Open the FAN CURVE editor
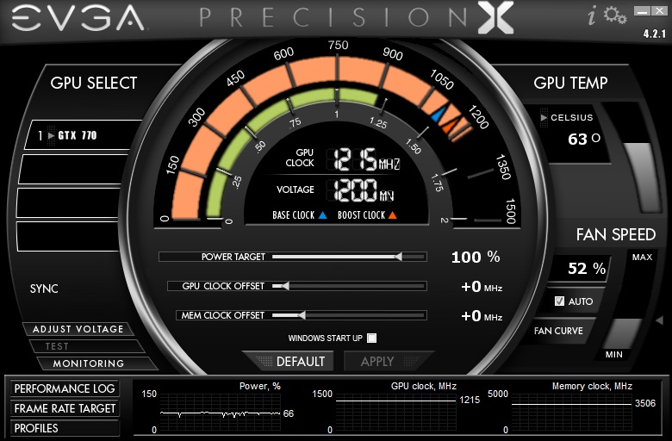Image resolution: width=672 pixels, height=441 pixels. 558,331
